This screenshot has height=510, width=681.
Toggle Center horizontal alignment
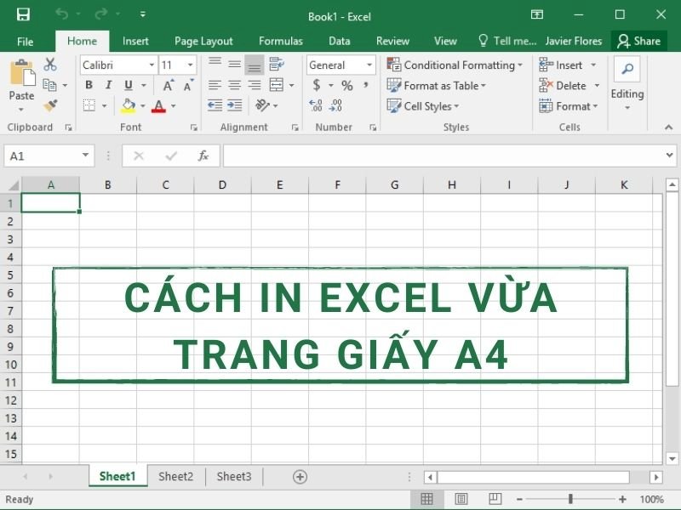click(235, 85)
